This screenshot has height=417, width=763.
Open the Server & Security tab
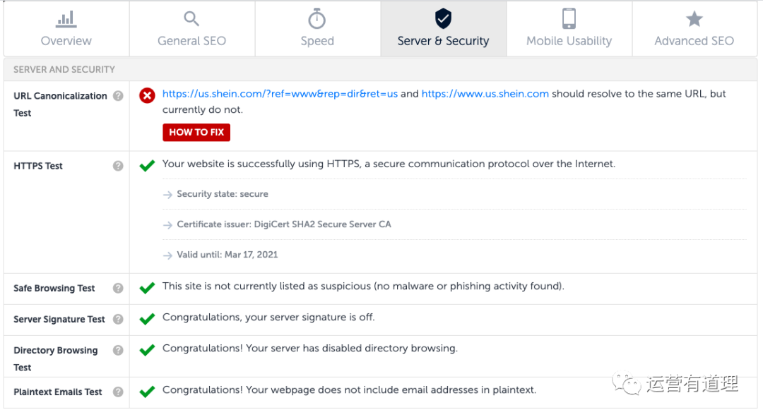443,29
